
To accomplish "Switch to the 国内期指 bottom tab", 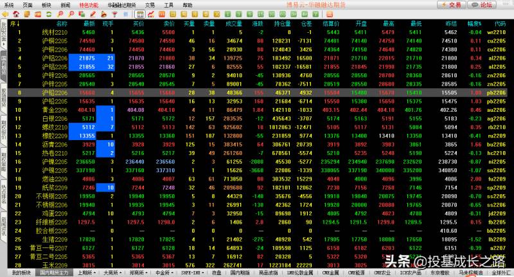I will tap(240, 273).
